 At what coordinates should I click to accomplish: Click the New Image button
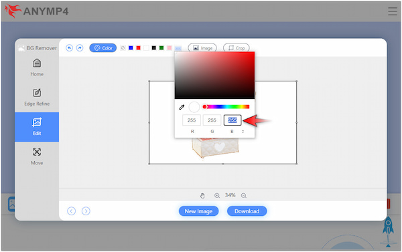199,211
